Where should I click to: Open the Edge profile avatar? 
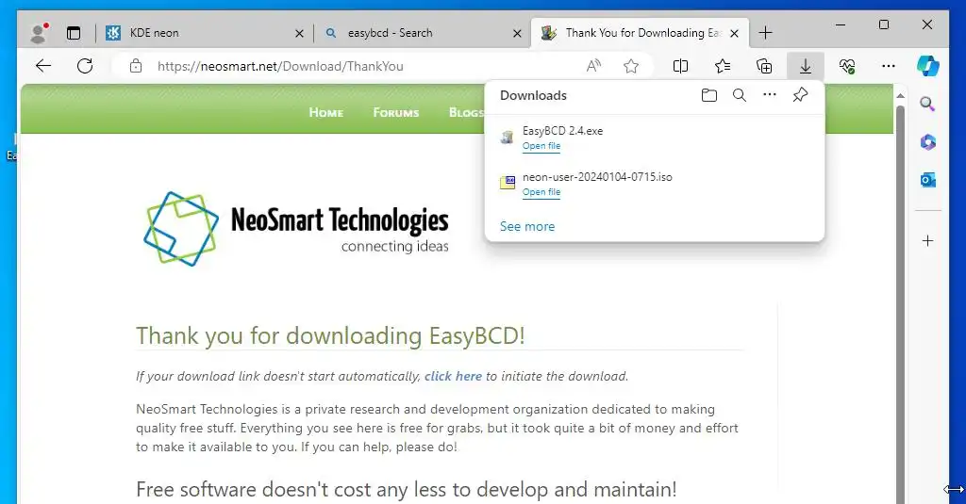tap(40, 33)
